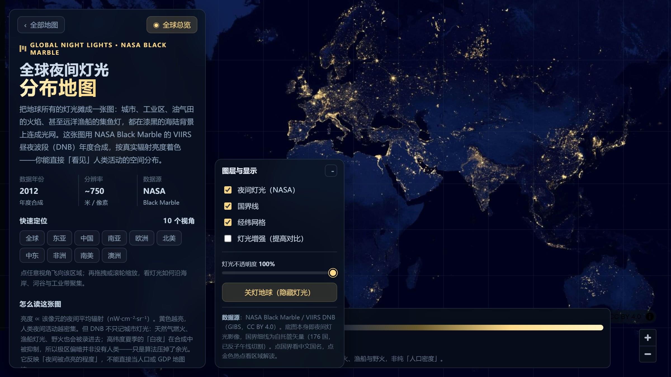
Task: Click the 怎么读这张图 heading
Action: (x=40, y=304)
